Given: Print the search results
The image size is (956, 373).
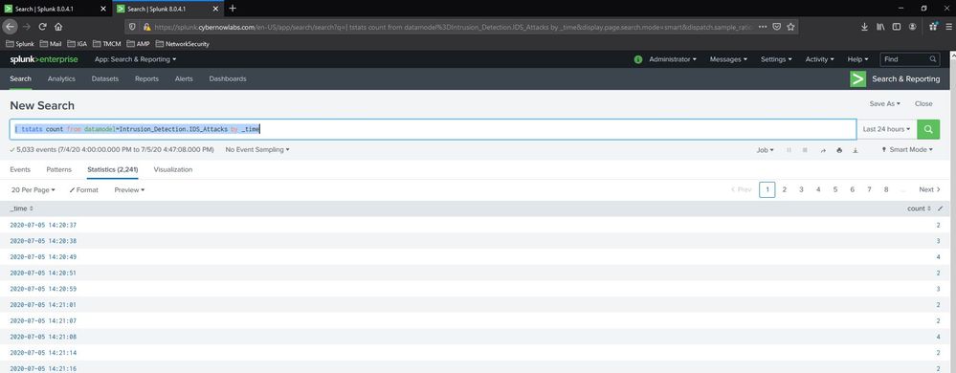Looking at the screenshot, I should click(x=839, y=150).
